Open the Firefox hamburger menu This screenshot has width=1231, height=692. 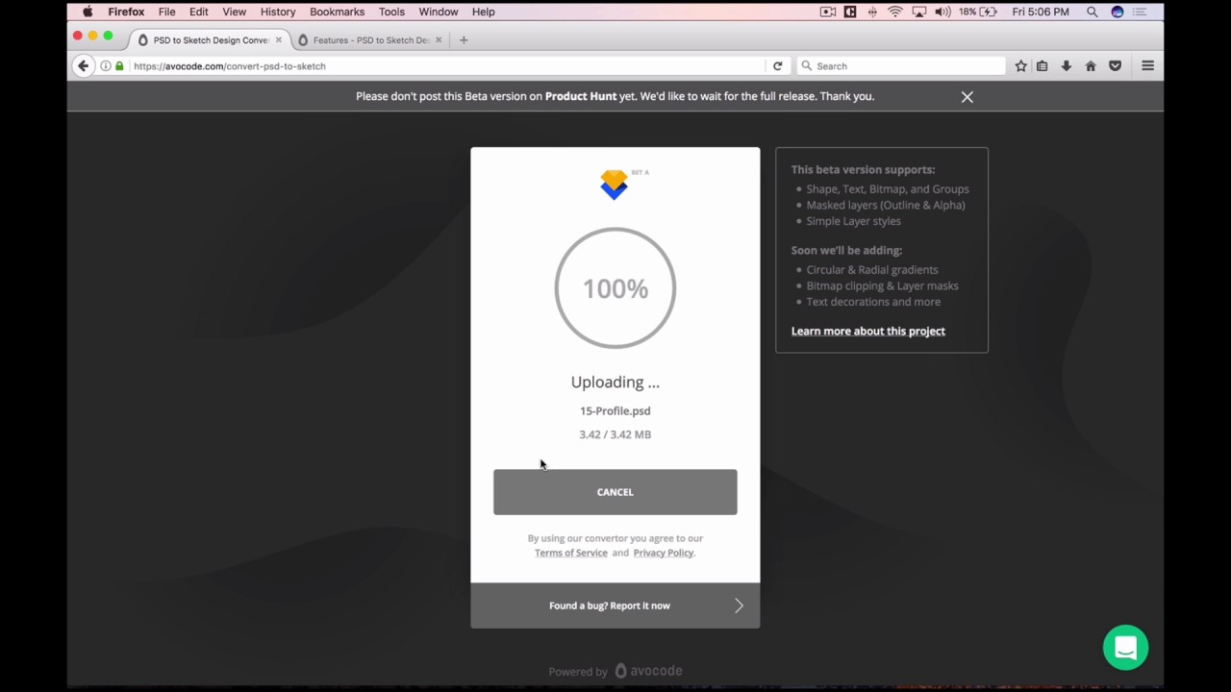(x=1148, y=66)
